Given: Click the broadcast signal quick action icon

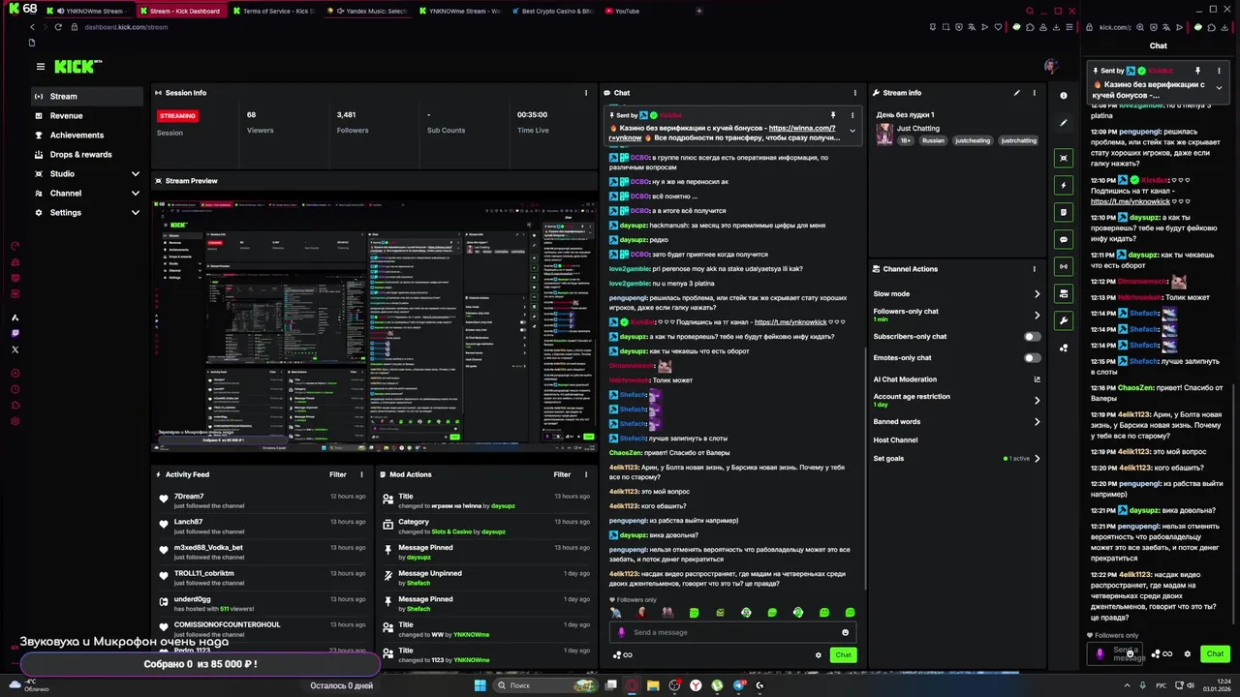Looking at the screenshot, I should pos(1064,266).
